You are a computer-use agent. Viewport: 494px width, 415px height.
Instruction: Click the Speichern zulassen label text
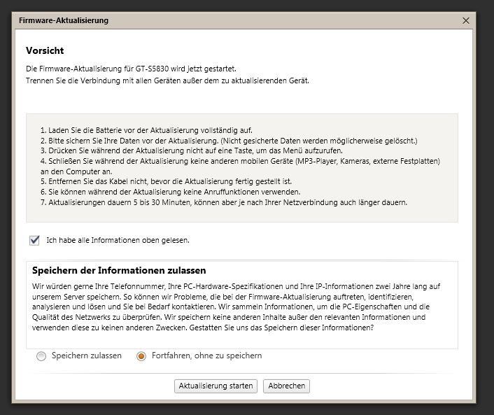pyautogui.click(x=87, y=356)
